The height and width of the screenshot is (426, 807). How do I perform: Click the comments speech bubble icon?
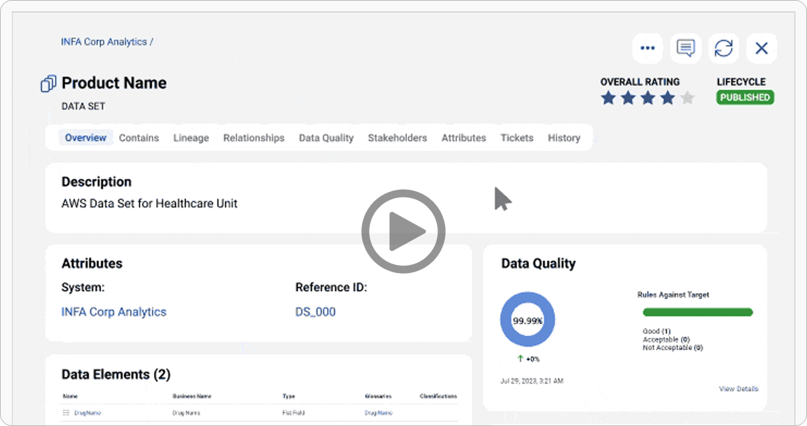686,48
